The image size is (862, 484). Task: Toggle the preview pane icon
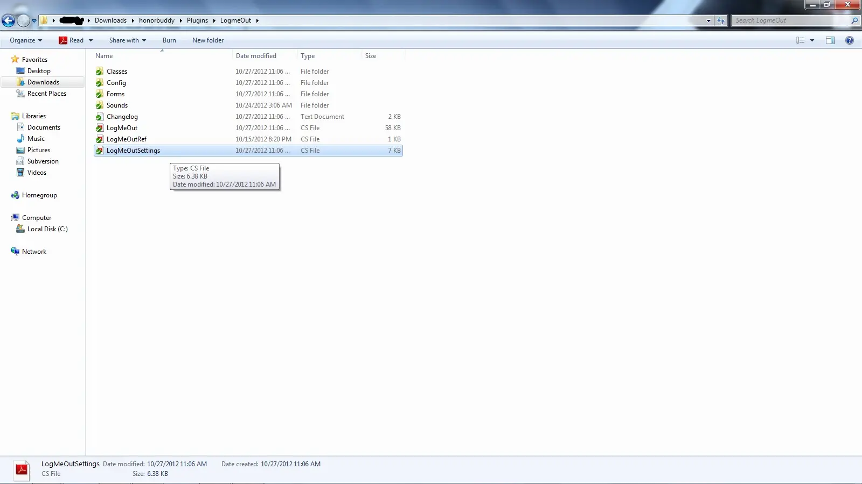[830, 40]
